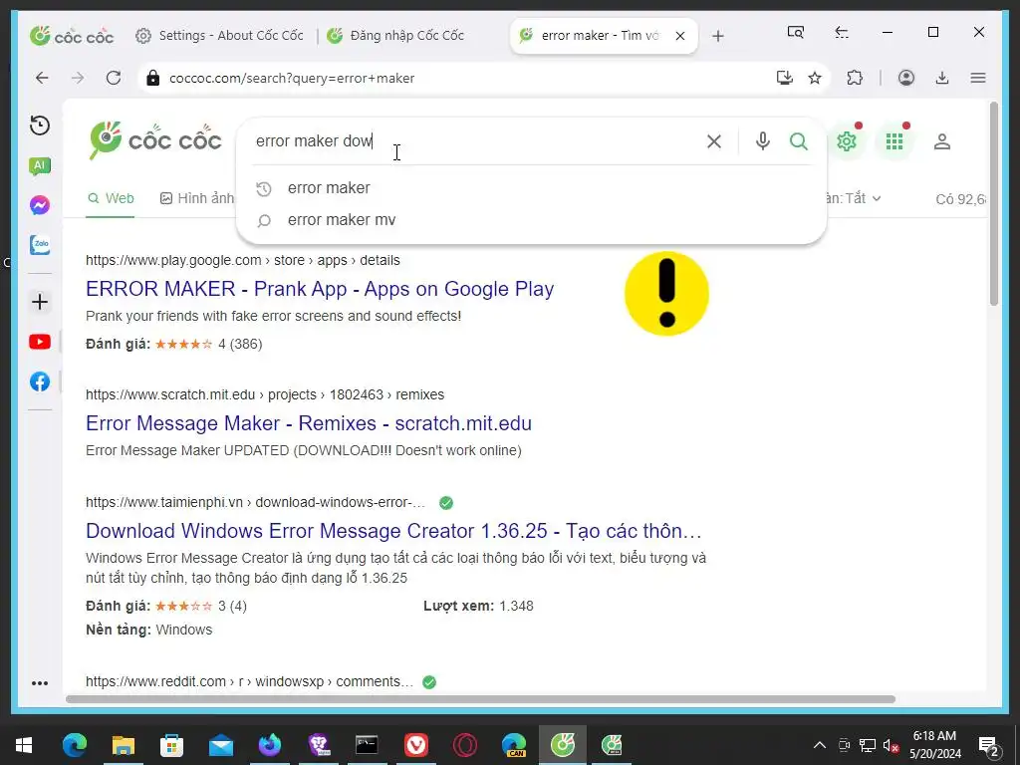Open the Downloads icon in the toolbar

point(942,78)
